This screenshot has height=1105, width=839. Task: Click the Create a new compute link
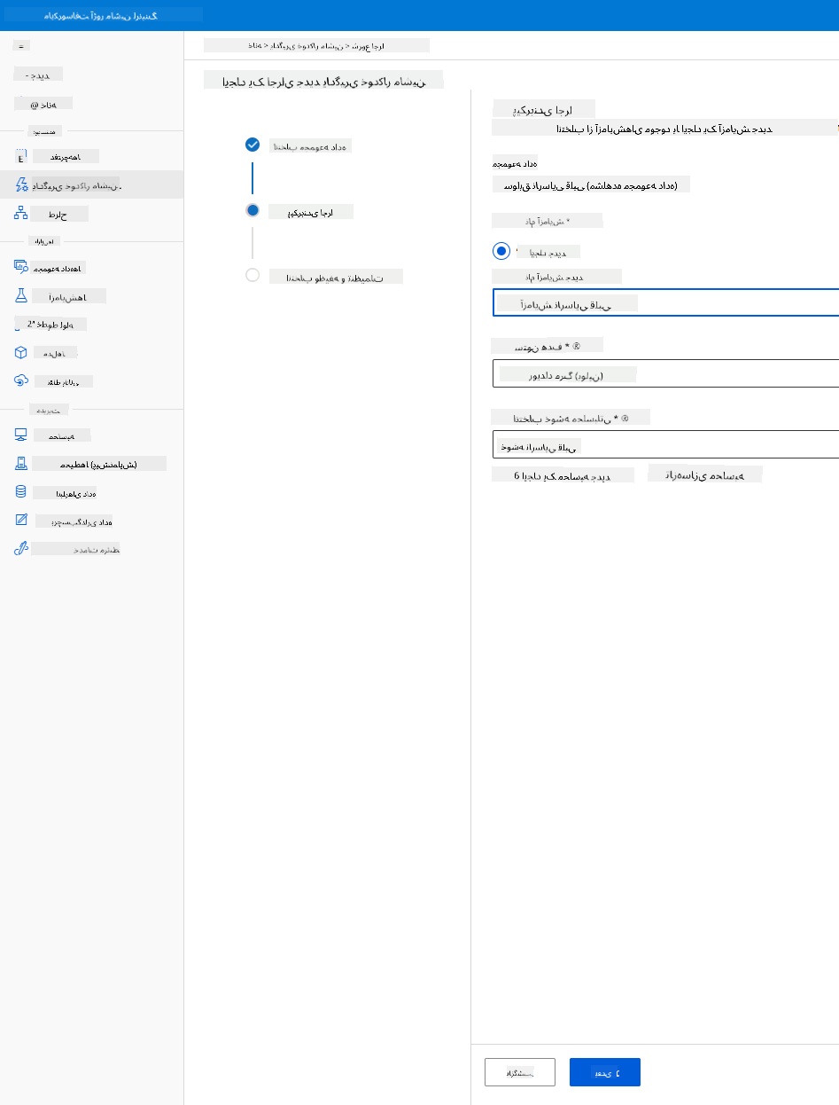pyautogui.click(x=563, y=474)
